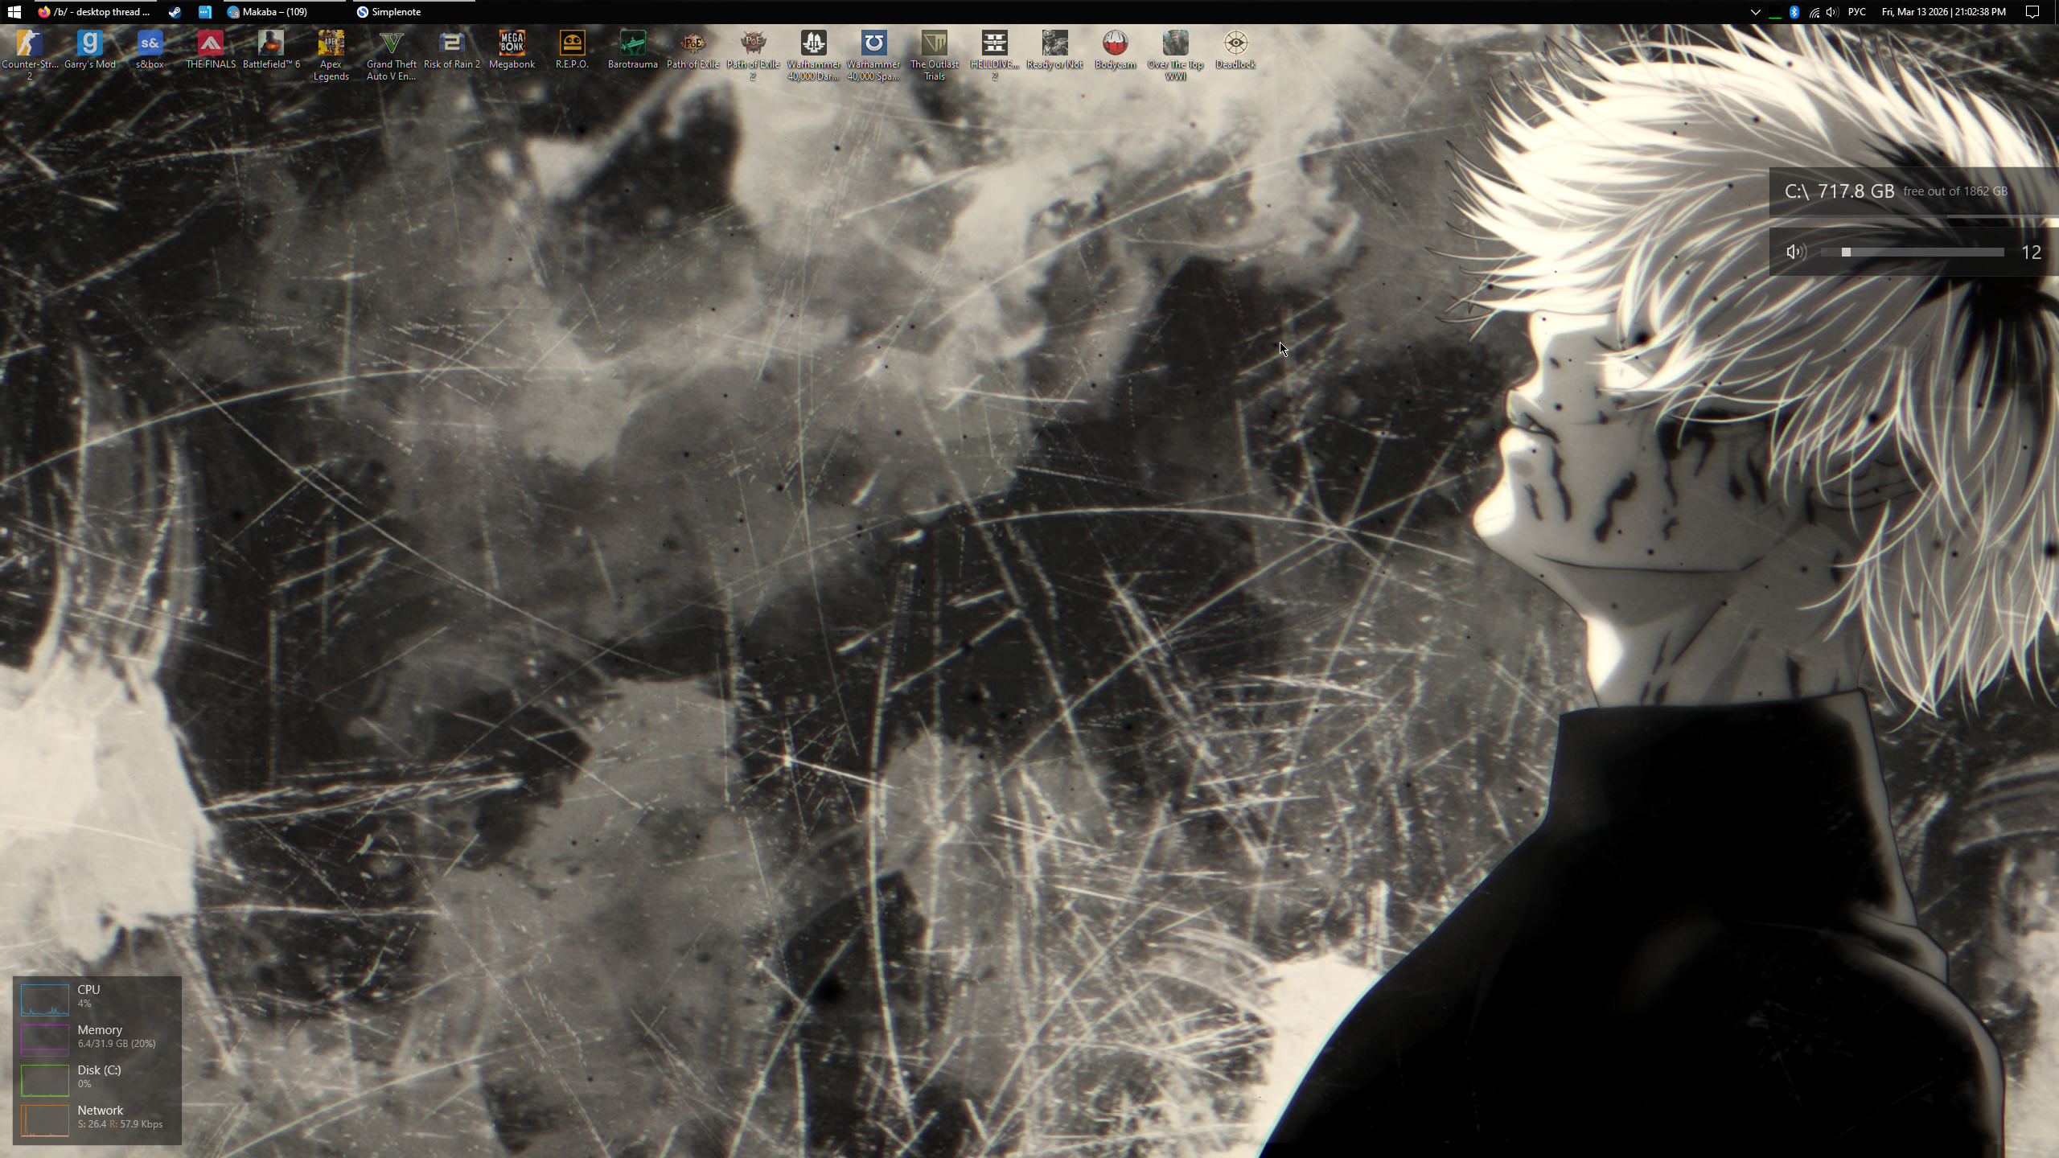This screenshot has height=1158, width=2059.
Task: Click the HELLDIVERS 2 shortcut icon
Action: (x=994, y=43)
